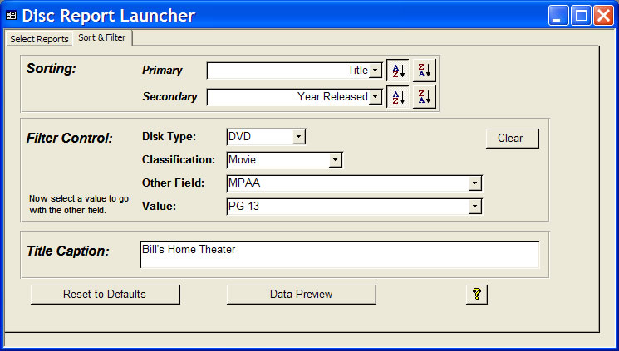Sort Secondary field descending Z-A
The width and height of the screenshot is (619, 351).
(425, 97)
